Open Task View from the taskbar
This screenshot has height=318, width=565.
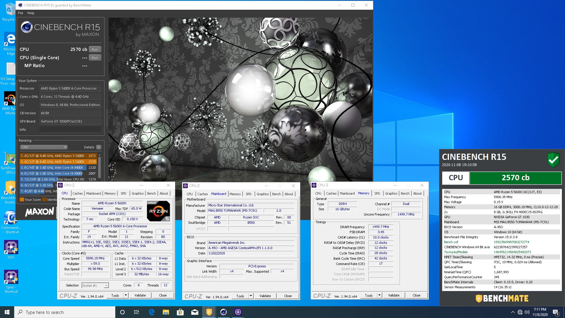[137, 312]
